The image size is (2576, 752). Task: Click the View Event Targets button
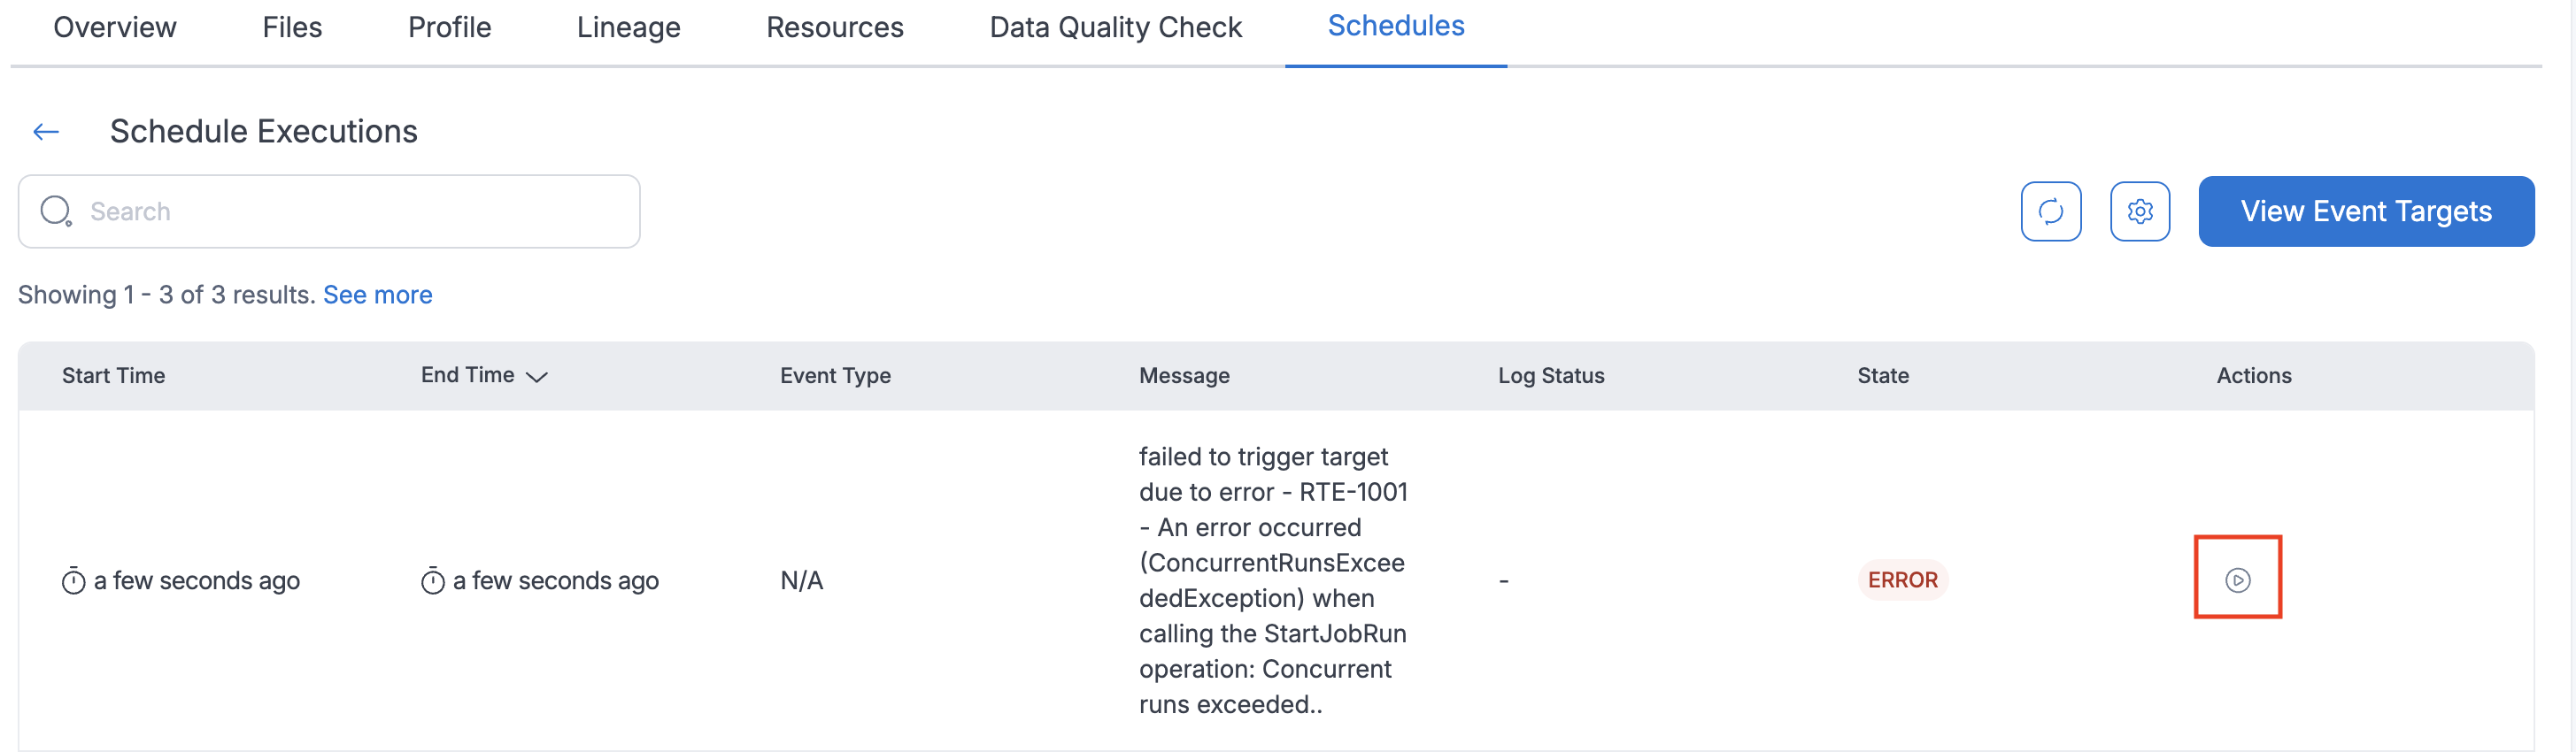2365,211
